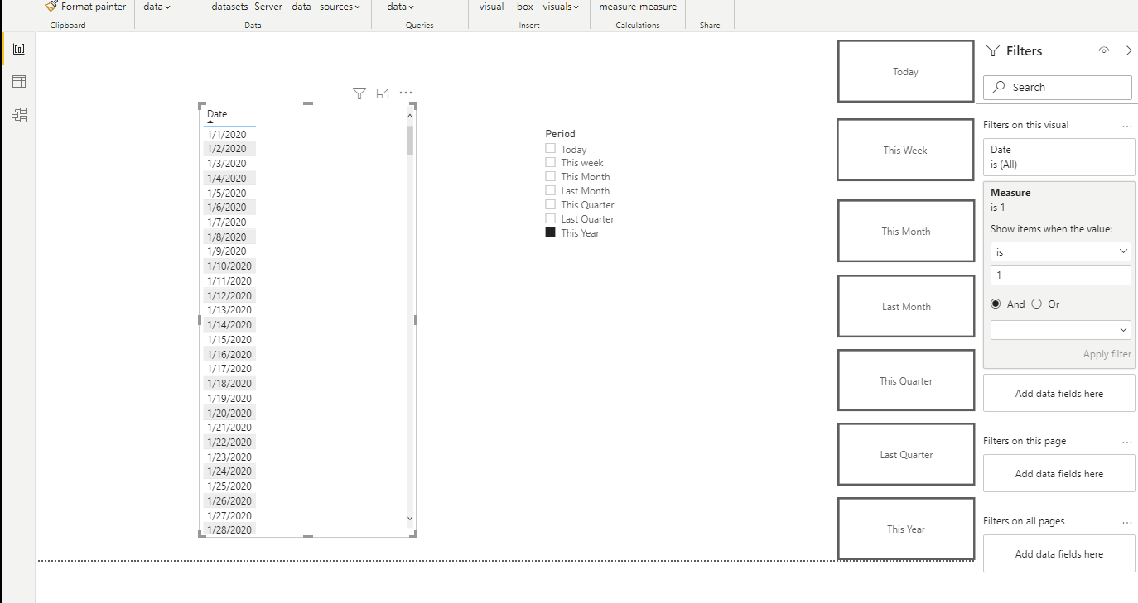Click the filter funnel icon above the Date table

click(x=359, y=93)
